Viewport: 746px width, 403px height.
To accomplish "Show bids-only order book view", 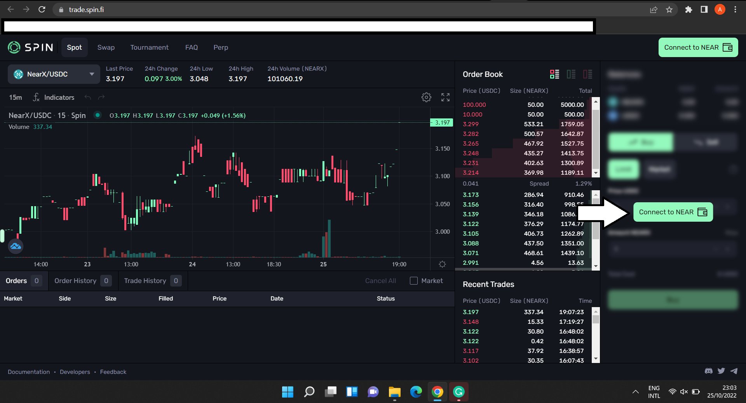I will pyautogui.click(x=571, y=74).
